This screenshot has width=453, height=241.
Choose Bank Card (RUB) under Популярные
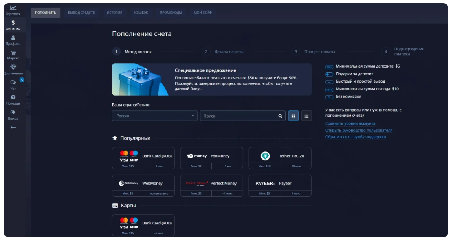[143, 158]
